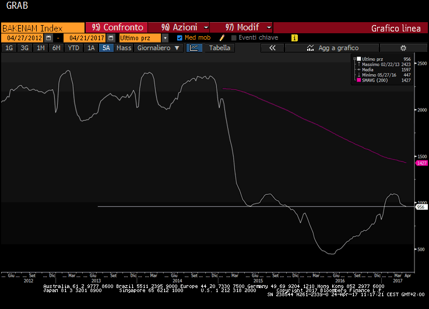Click the 2500 y-axis label

422,63
